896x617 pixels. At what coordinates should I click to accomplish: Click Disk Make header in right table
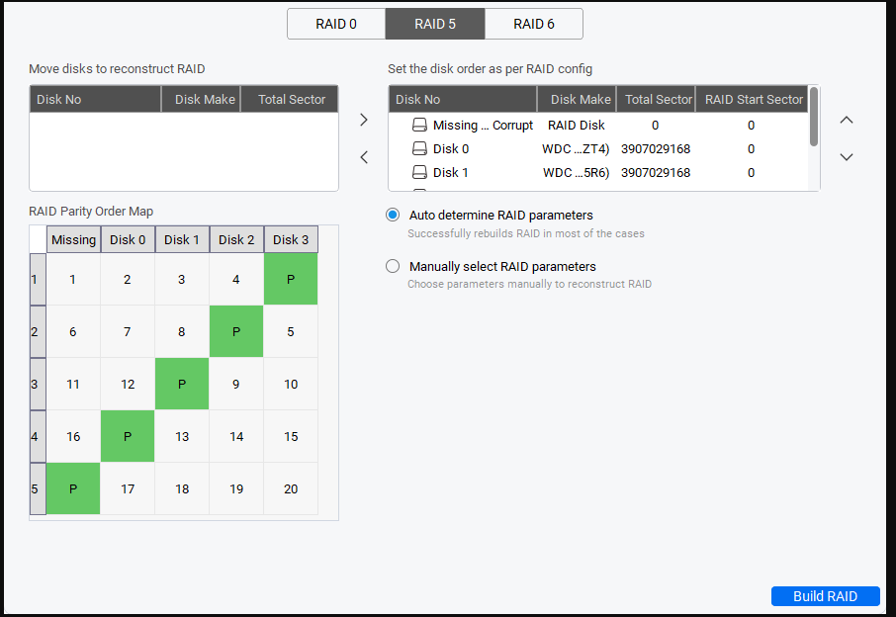click(x=580, y=99)
